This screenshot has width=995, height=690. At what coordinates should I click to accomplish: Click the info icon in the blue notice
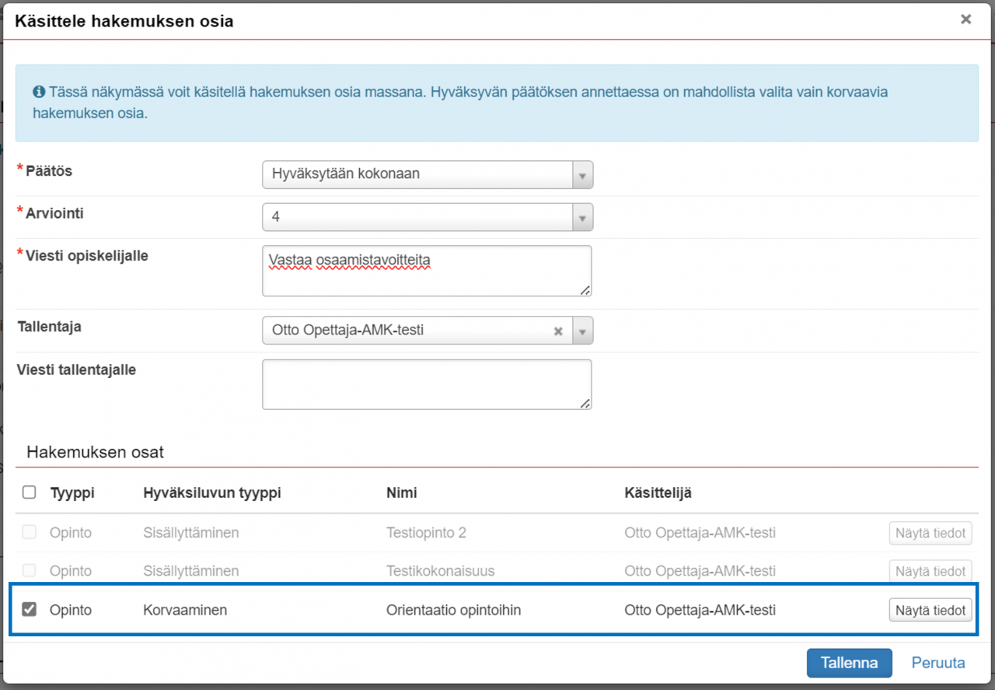tap(39, 92)
